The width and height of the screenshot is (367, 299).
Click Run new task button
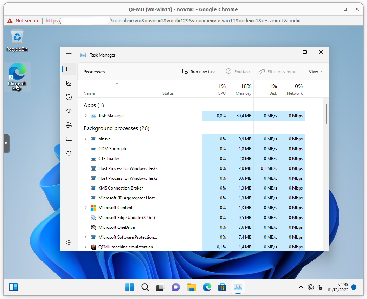coord(199,72)
